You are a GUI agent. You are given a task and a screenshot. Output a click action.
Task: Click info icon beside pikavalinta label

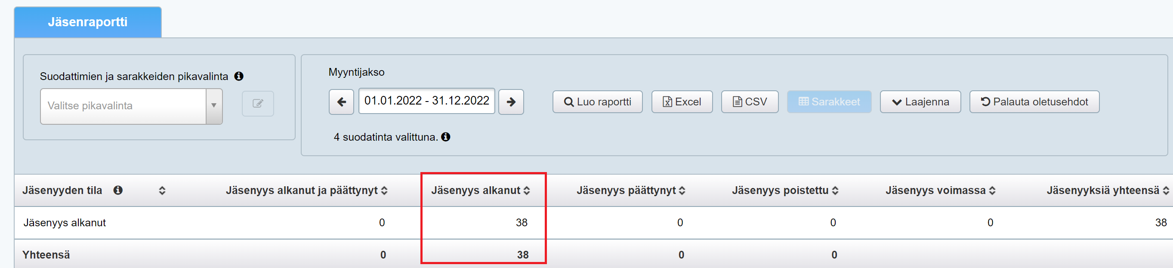tap(239, 77)
